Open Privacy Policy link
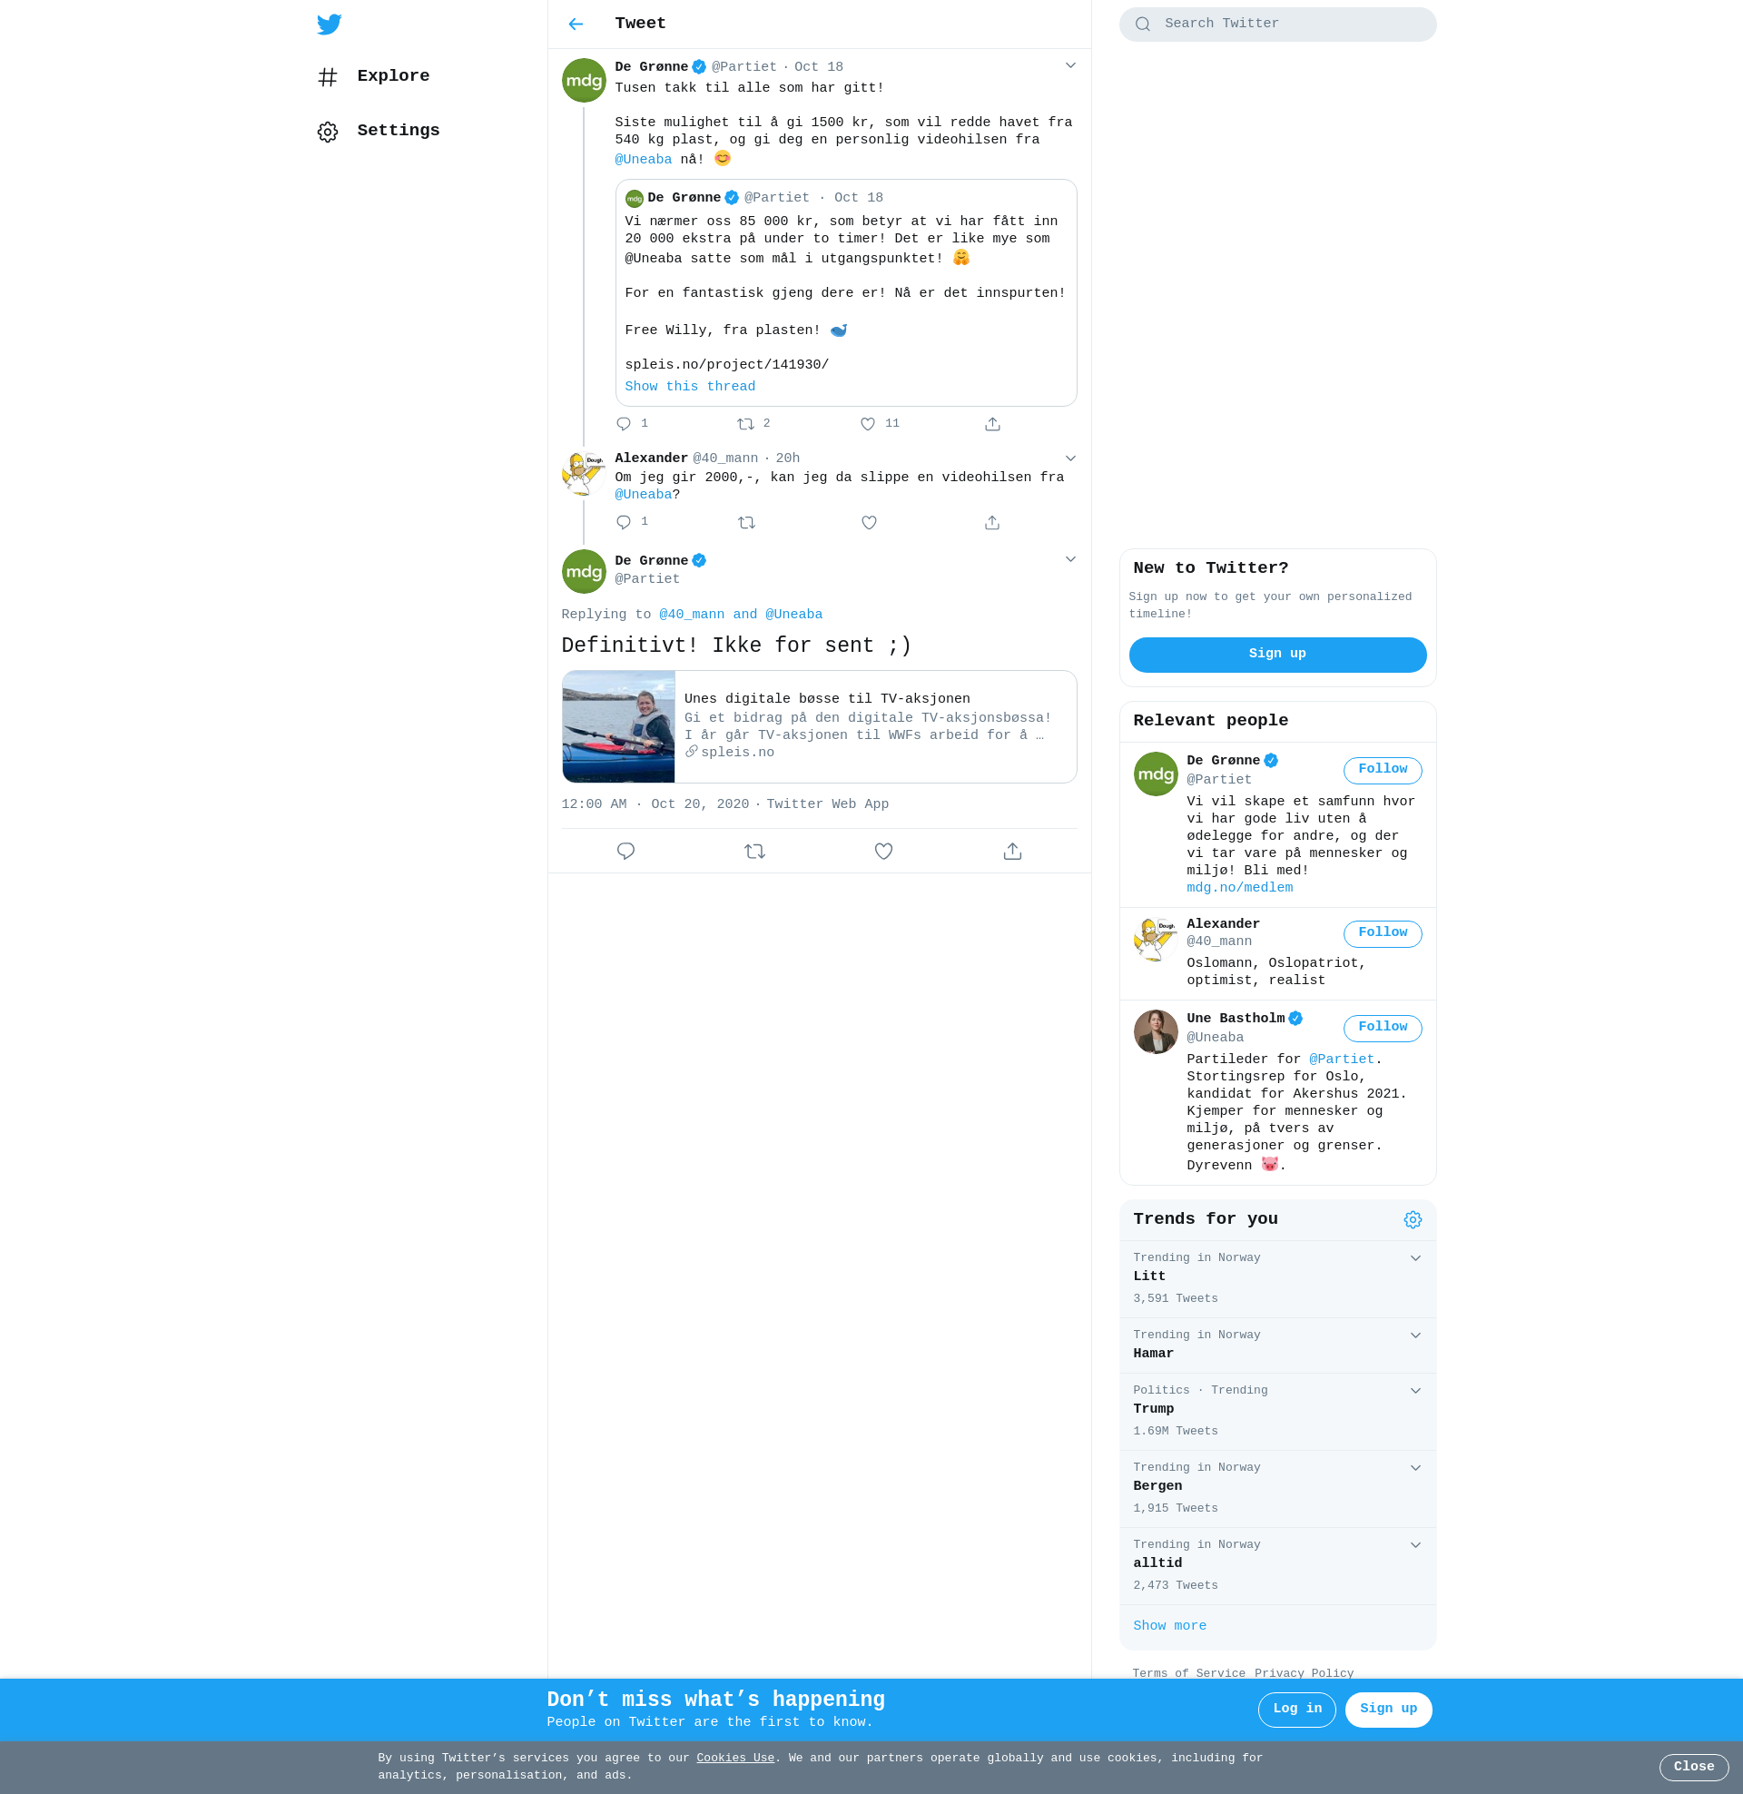The width and height of the screenshot is (1743, 1794). click(1304, 1673)
